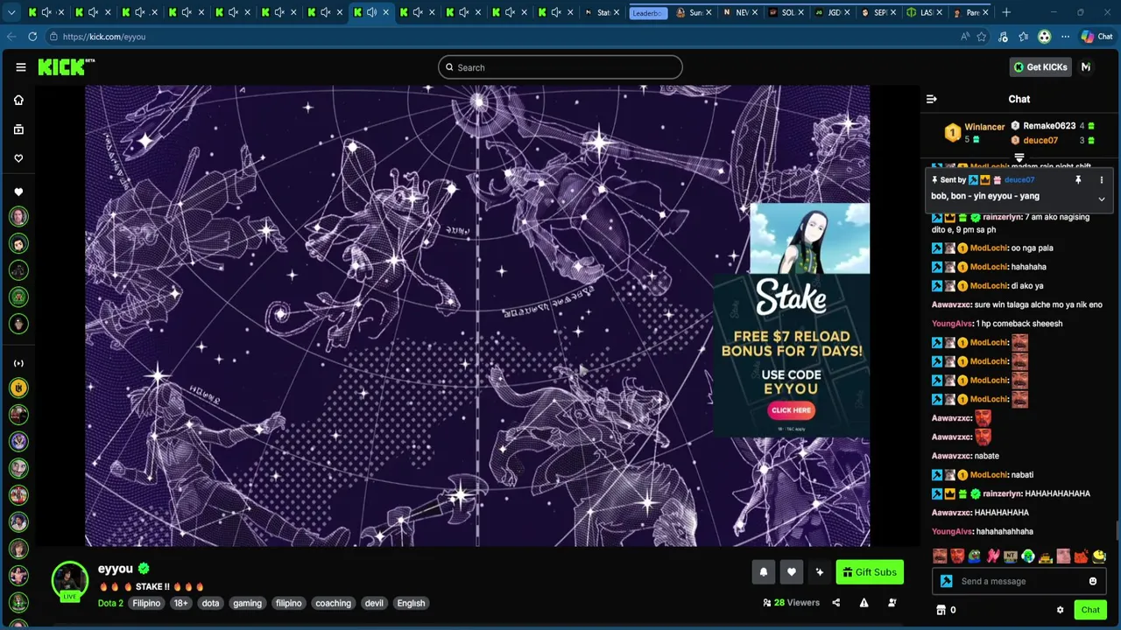Select the English tag
The image size is (1121, 630).
coord(411,603)
